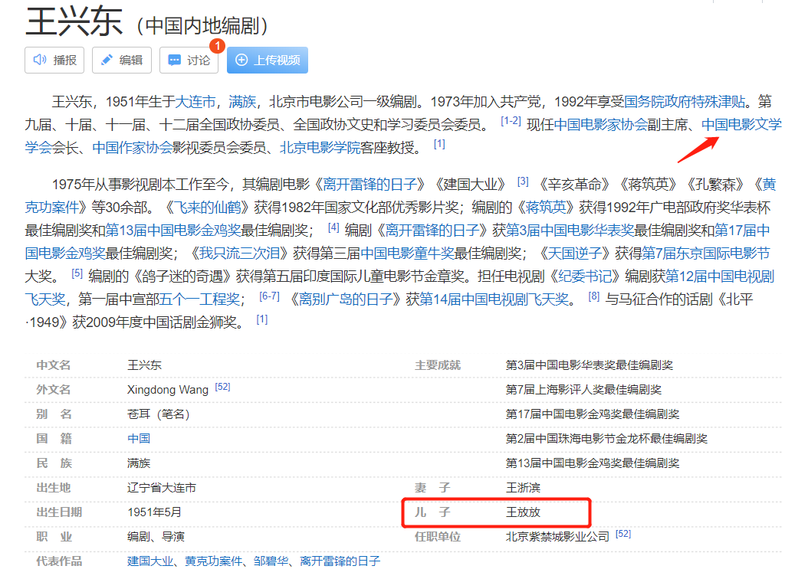808x579 pixels.
Task: Open 邹碧华 in 代表作品 row
Action: pyautogui.click(x=271, y=561)
